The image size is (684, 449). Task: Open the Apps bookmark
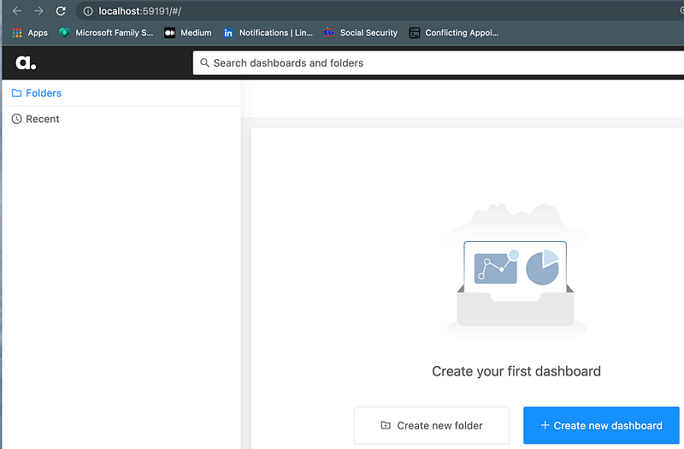(x=30, y=32)
